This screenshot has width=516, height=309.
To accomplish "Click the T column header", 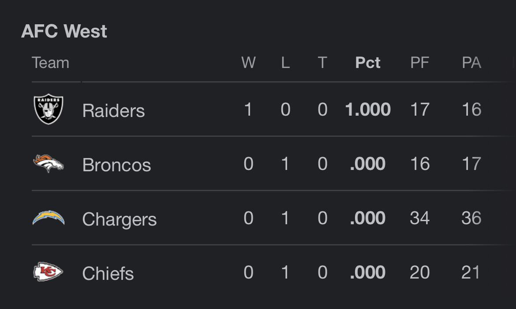I will [x=322, y=63].
